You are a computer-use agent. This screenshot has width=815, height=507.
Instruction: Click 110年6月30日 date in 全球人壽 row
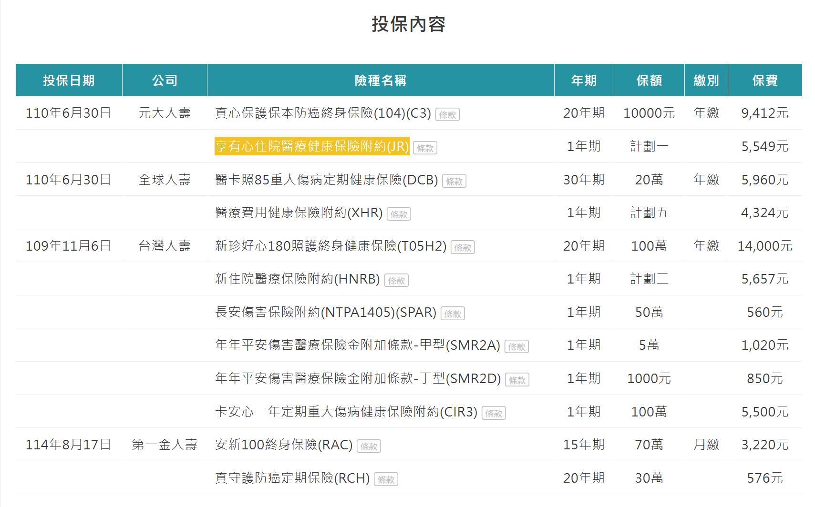[68, 180]
